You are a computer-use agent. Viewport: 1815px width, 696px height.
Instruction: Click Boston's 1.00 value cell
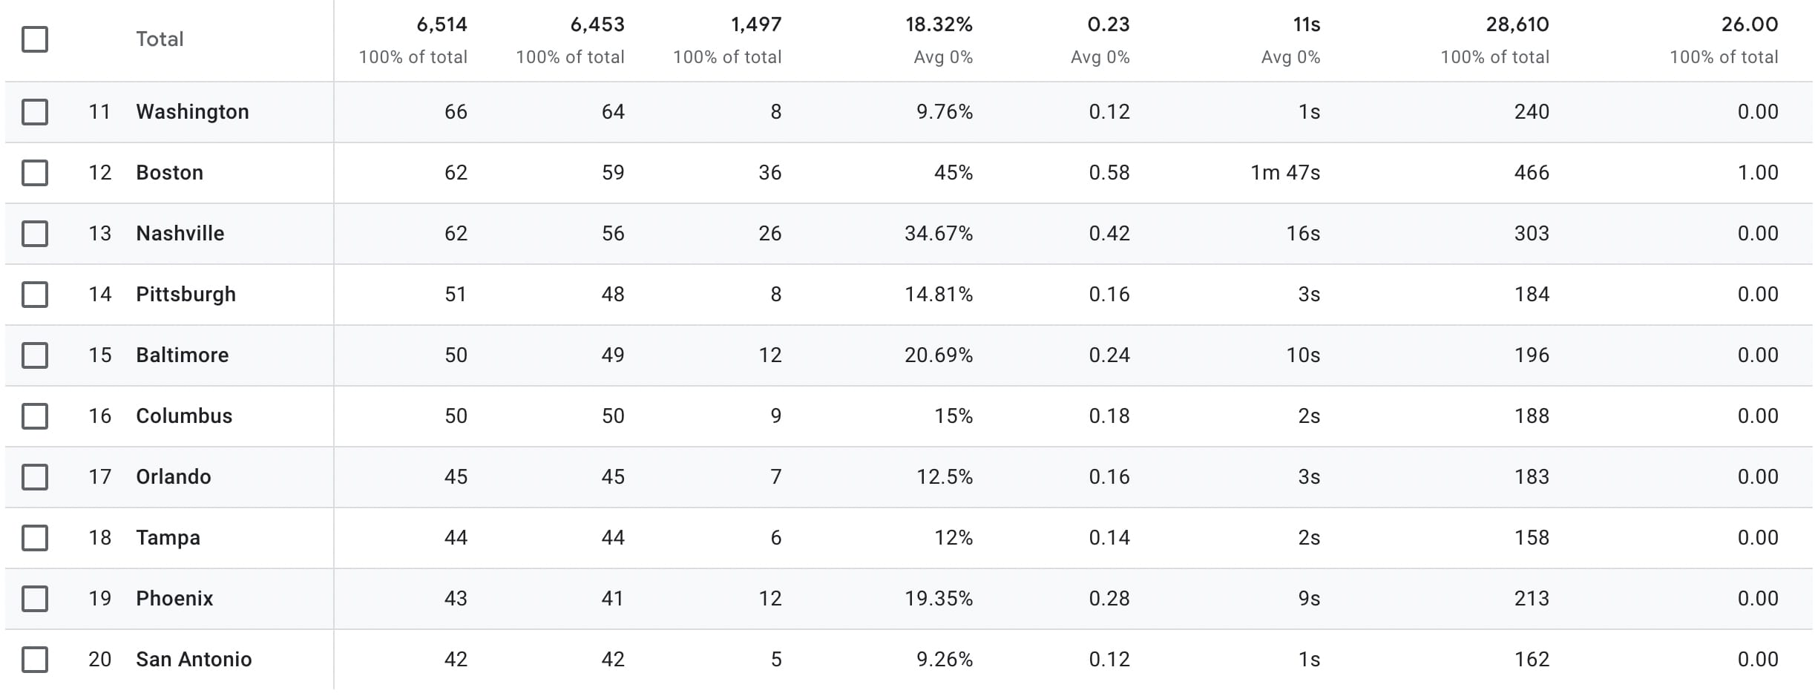pyautogui.click(x=1757, y=173)
